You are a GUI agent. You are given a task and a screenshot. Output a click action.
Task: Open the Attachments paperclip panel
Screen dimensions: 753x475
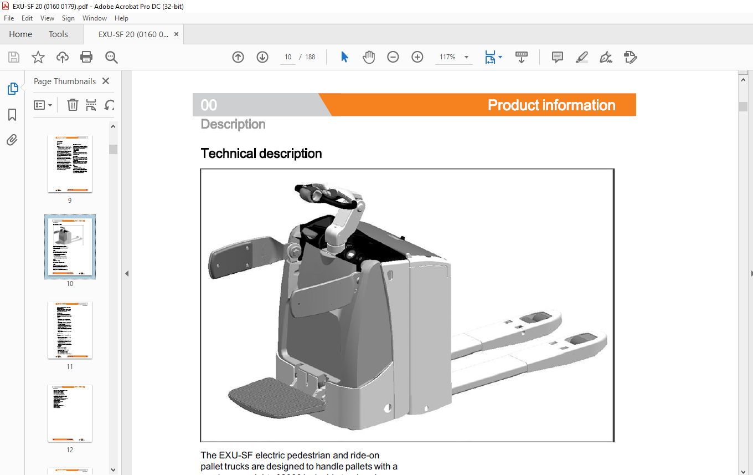12,140
